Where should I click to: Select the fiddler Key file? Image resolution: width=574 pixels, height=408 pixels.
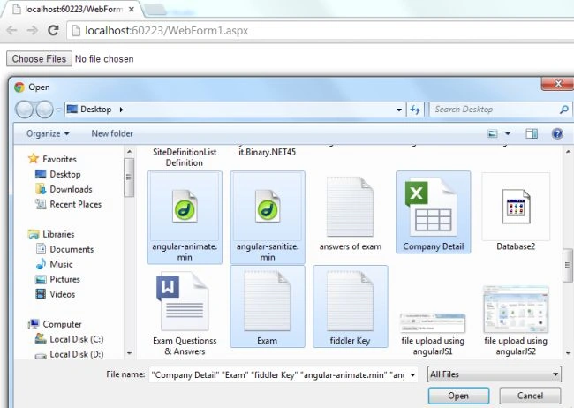(x=351, y=306)
